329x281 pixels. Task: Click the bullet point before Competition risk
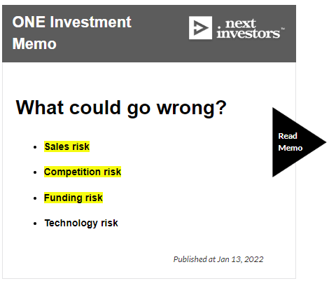point(35,172)
